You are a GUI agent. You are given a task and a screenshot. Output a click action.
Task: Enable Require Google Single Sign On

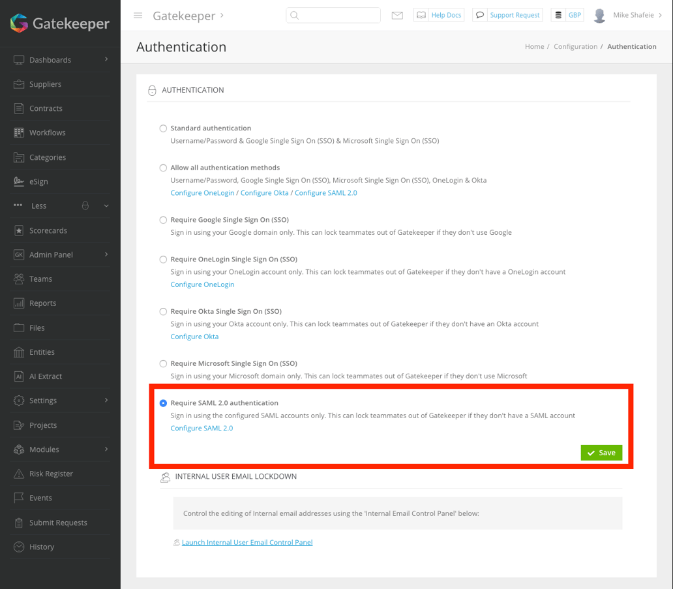pyautogui.click(x=163, y=220)
